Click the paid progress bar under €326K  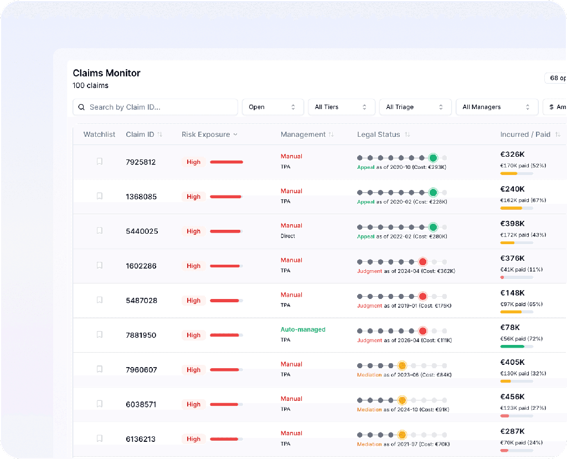pyautogui.click(x=517, y=174)
